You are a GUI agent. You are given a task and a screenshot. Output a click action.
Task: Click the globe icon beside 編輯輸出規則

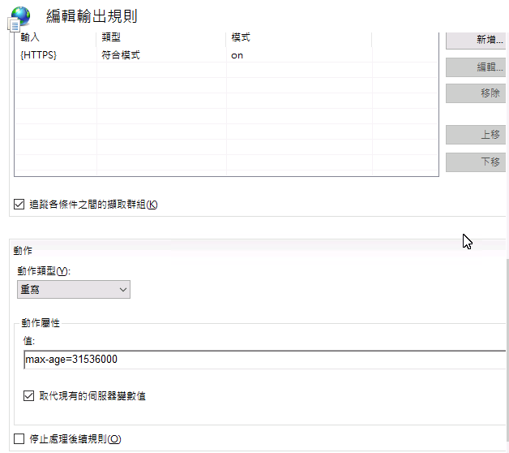[x=19, y=19]
